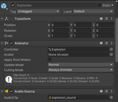Disable the Audio Source component checkbox
Viewport: 118px width, 102px height.
click(11, 91)
